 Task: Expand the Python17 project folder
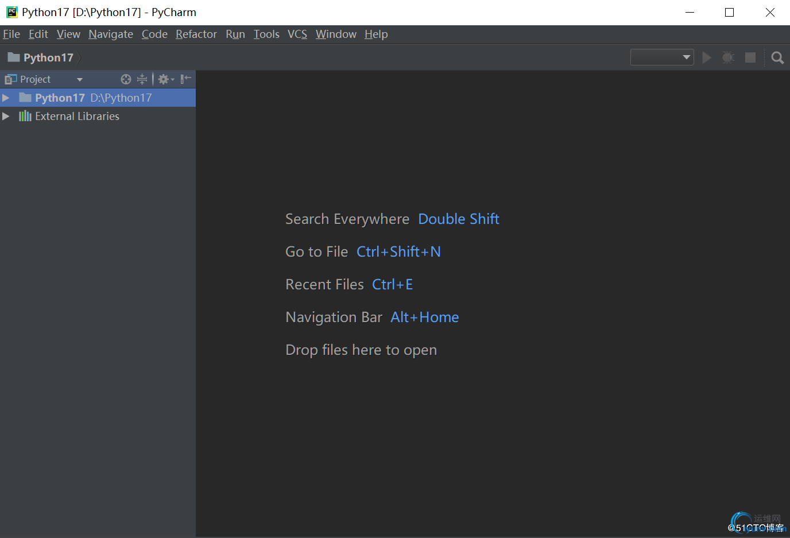(6, 98)
